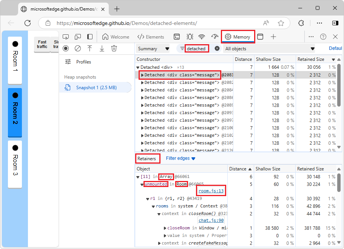This screenshot has width=344, height=249.
Task: Open the Summary view dropdown
Action: [x=153, y=48]
